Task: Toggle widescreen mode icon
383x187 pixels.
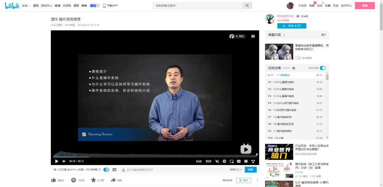Action: click(239, 161)
